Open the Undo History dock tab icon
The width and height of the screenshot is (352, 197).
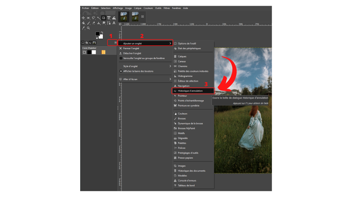pos(90,43)
